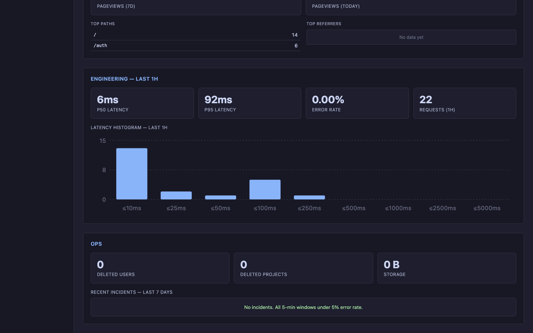533x333 pixels.
Task: Open the Error Rate 0.00% card
Action: pyautogui.click(x=357, y=103)
